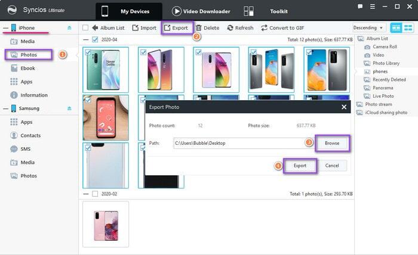Open the hamburger menu icon
Image resolution: width=418 pixels, height=255 pixels.
point(373,7)
